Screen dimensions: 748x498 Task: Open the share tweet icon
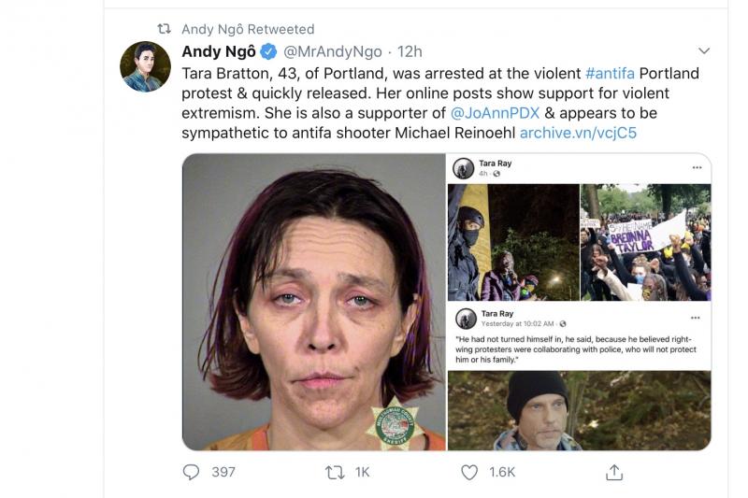click(614, 472)
